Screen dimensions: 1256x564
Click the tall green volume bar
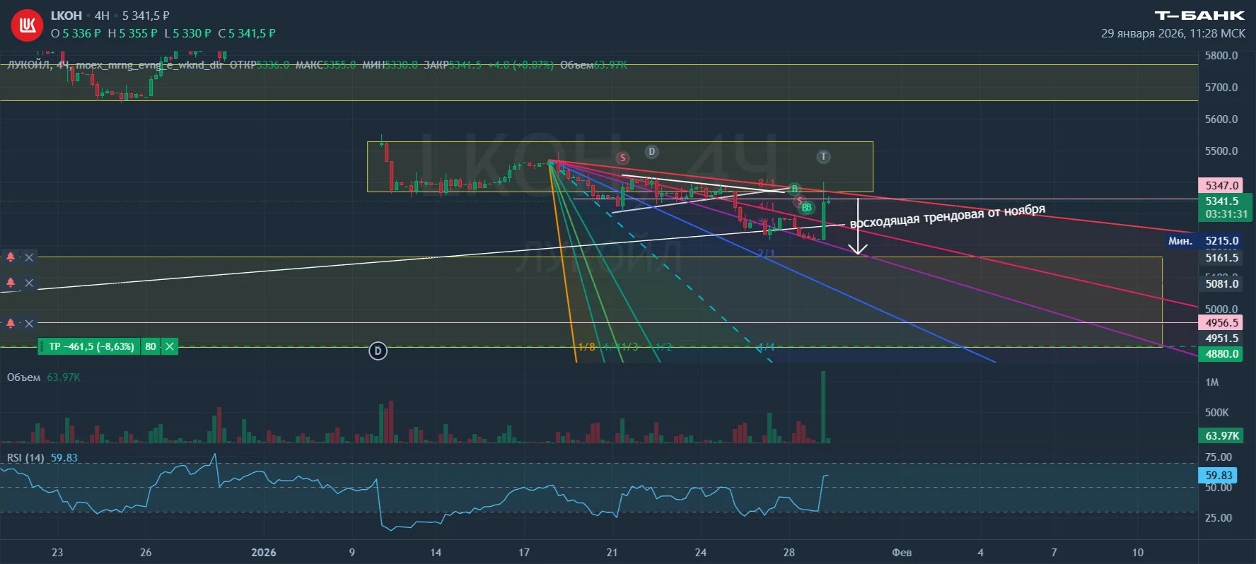tap(823, 407)
